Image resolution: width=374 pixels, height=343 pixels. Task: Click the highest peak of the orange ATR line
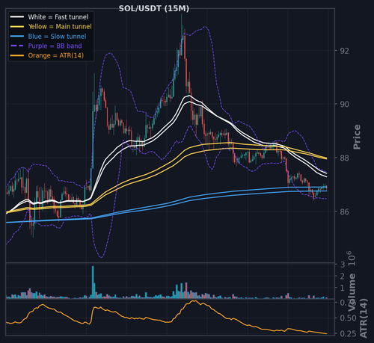click(194, 301)
